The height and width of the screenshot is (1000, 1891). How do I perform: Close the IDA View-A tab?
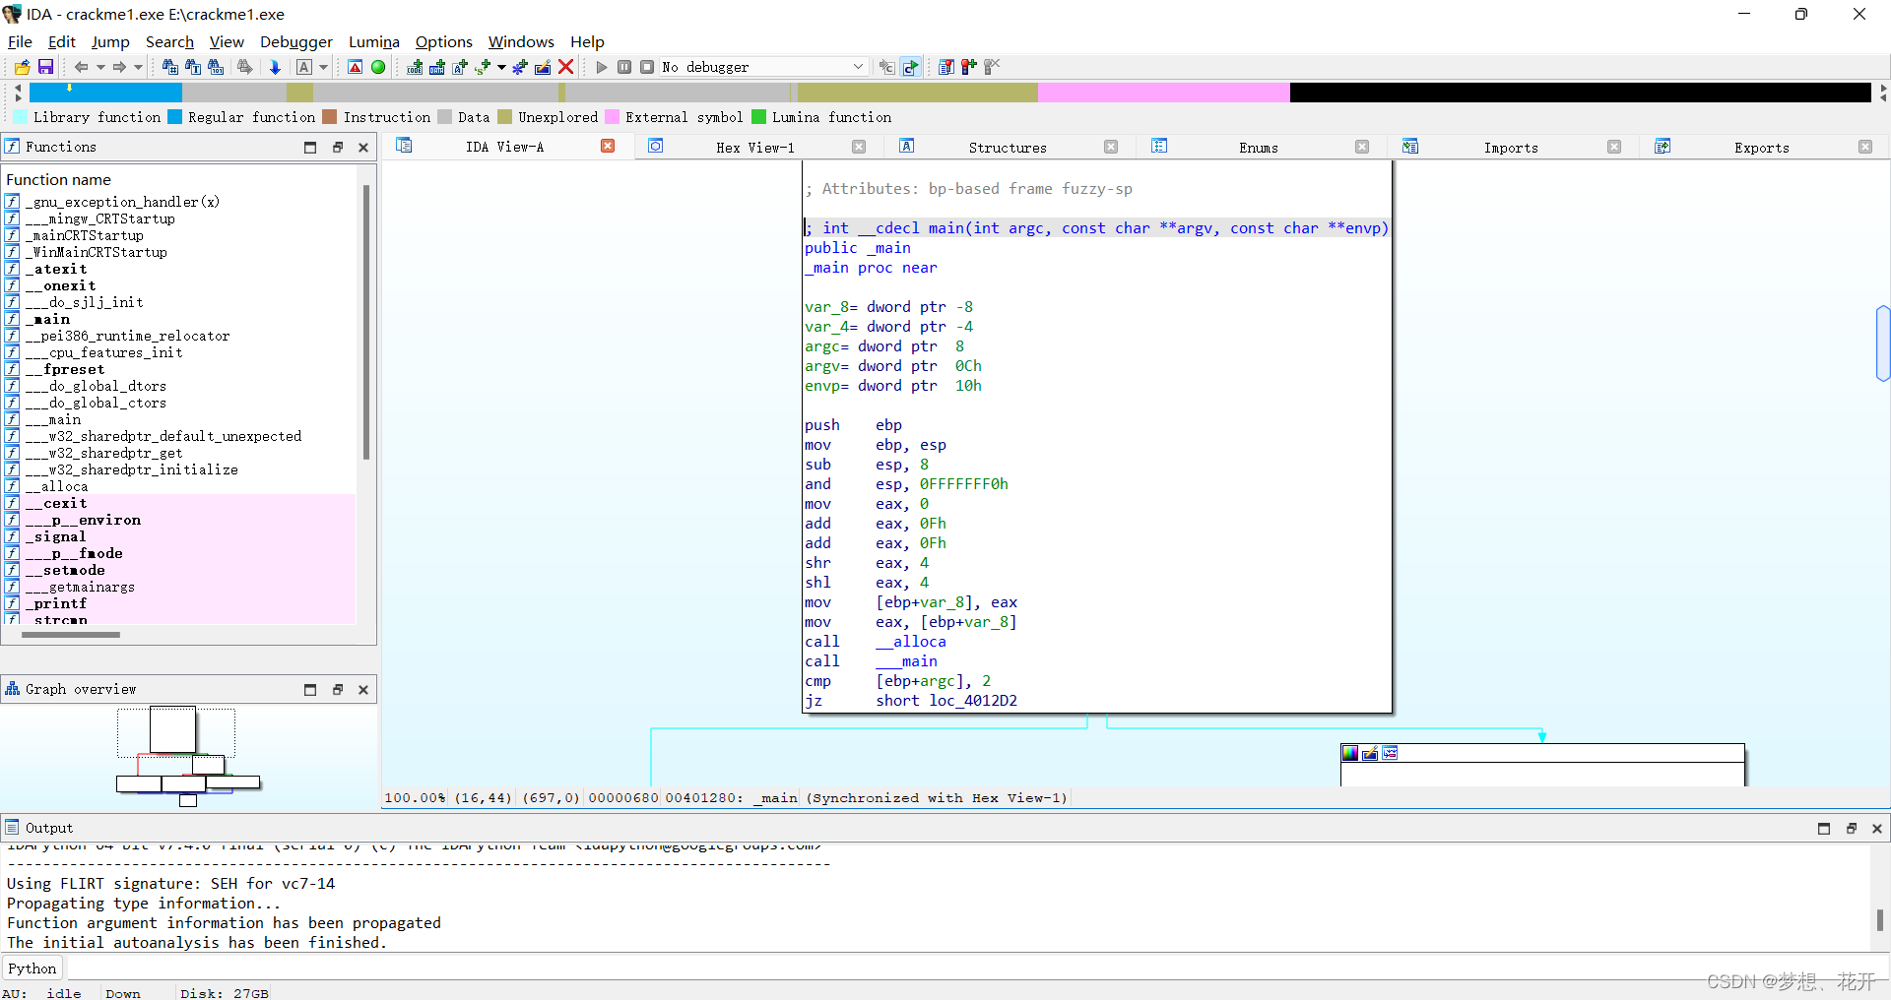[608, 146]
